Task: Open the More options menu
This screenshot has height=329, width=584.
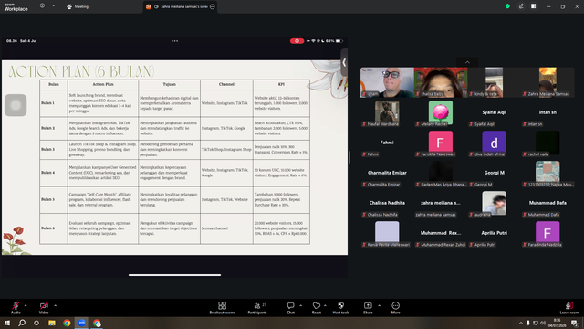Action: click(395, 308)
